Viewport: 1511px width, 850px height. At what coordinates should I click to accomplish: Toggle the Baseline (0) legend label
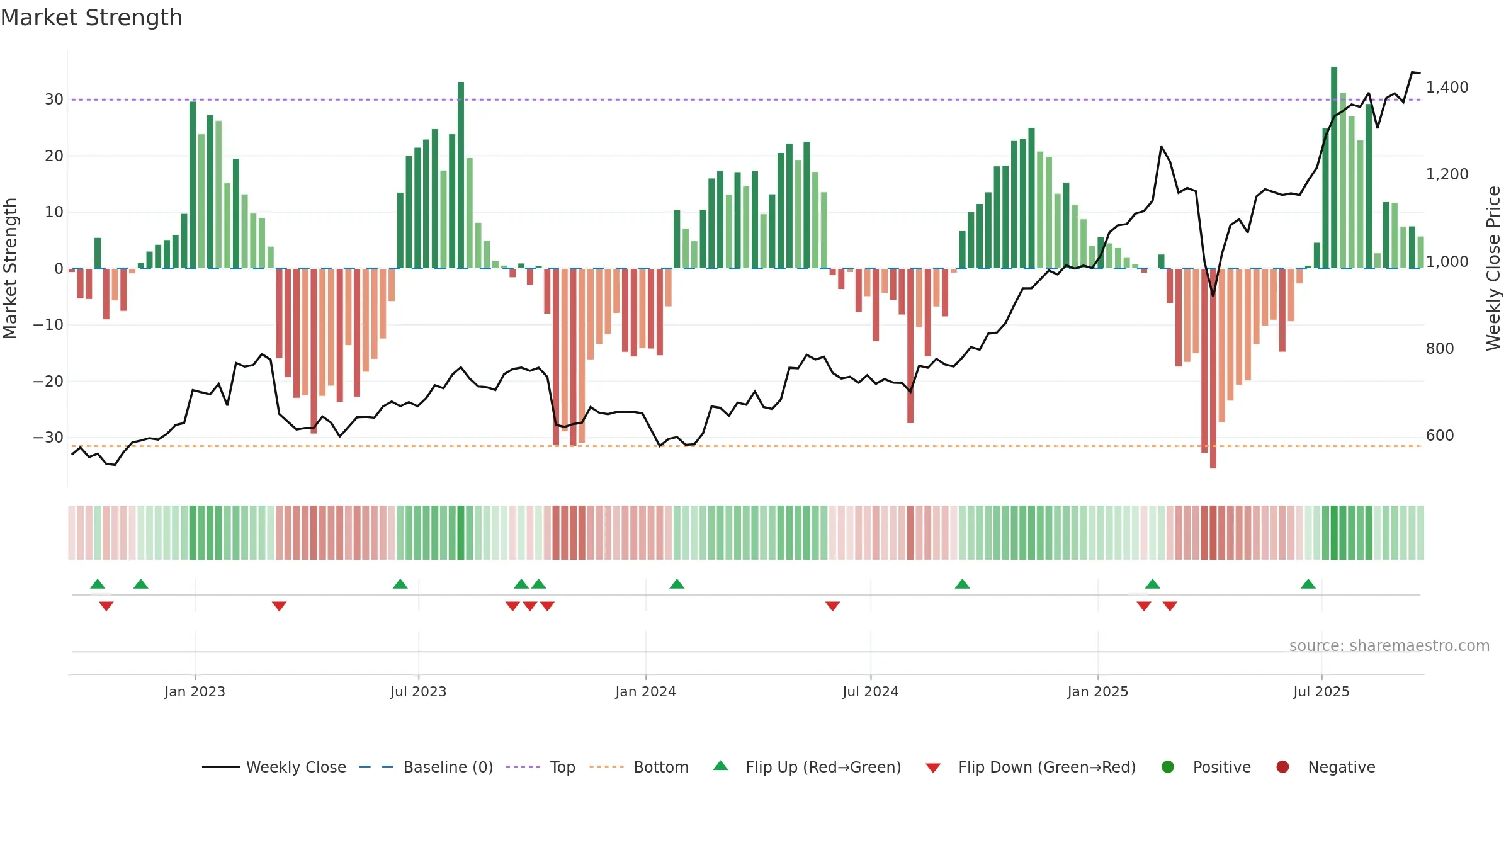[448, 767]
